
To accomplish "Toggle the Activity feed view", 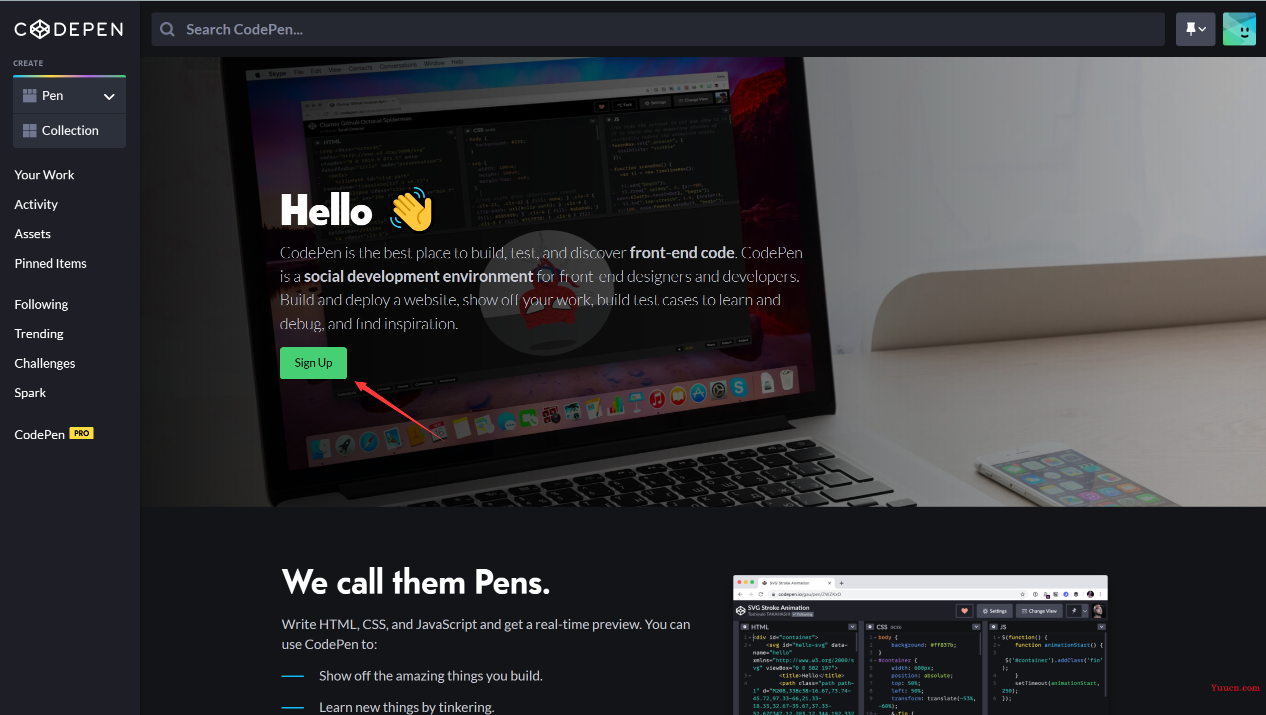I will [x=35, y=204].
